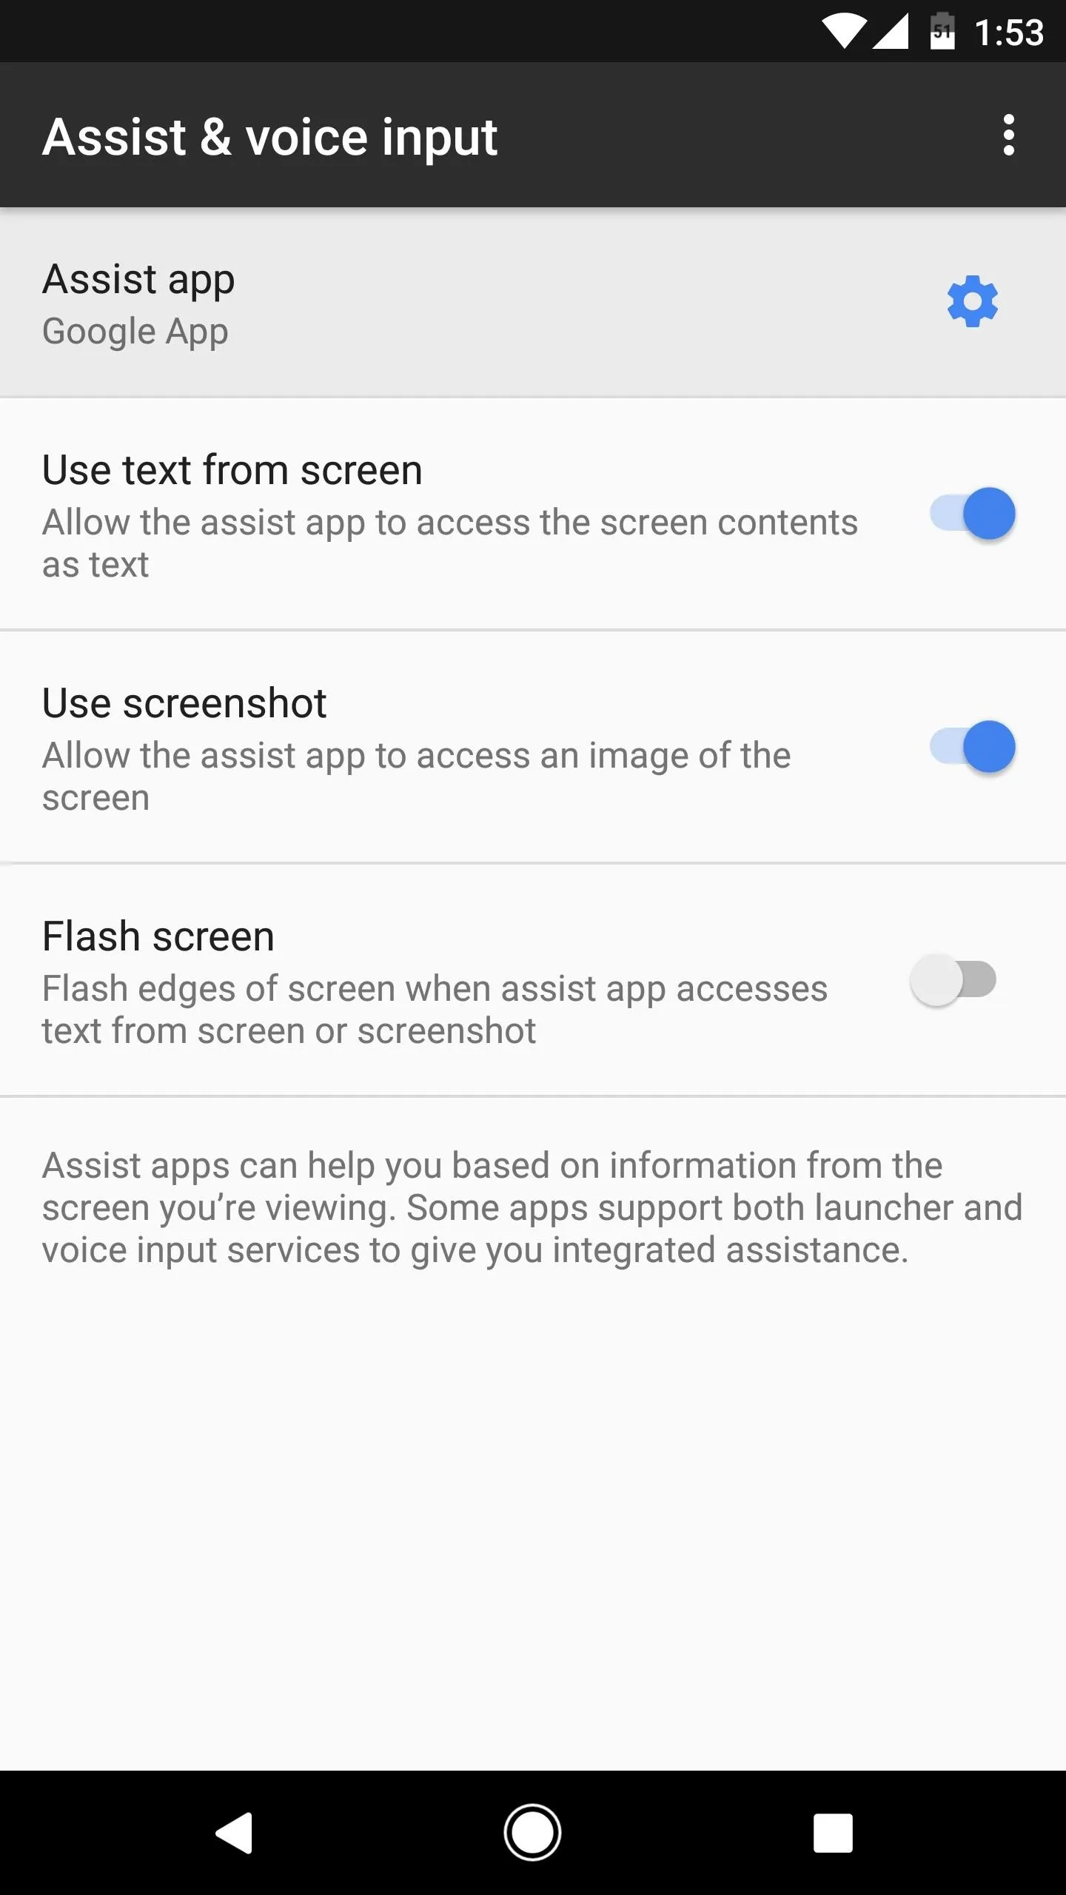Image resolution: width=1066 pixels, height=1895 pixels.
Task: Disable Use text from screen switch
Action: 973,514
